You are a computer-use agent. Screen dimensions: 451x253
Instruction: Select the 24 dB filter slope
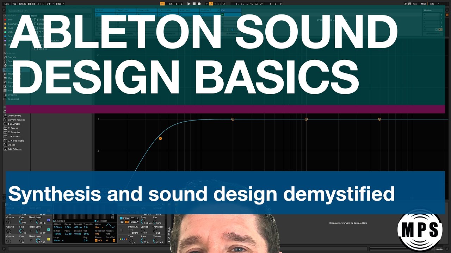pos(127,222)
